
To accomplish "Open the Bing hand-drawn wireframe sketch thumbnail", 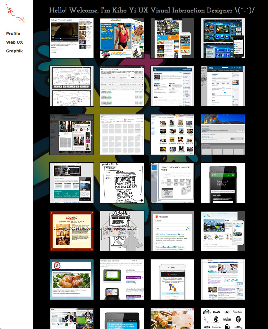I will click(72, 86).
